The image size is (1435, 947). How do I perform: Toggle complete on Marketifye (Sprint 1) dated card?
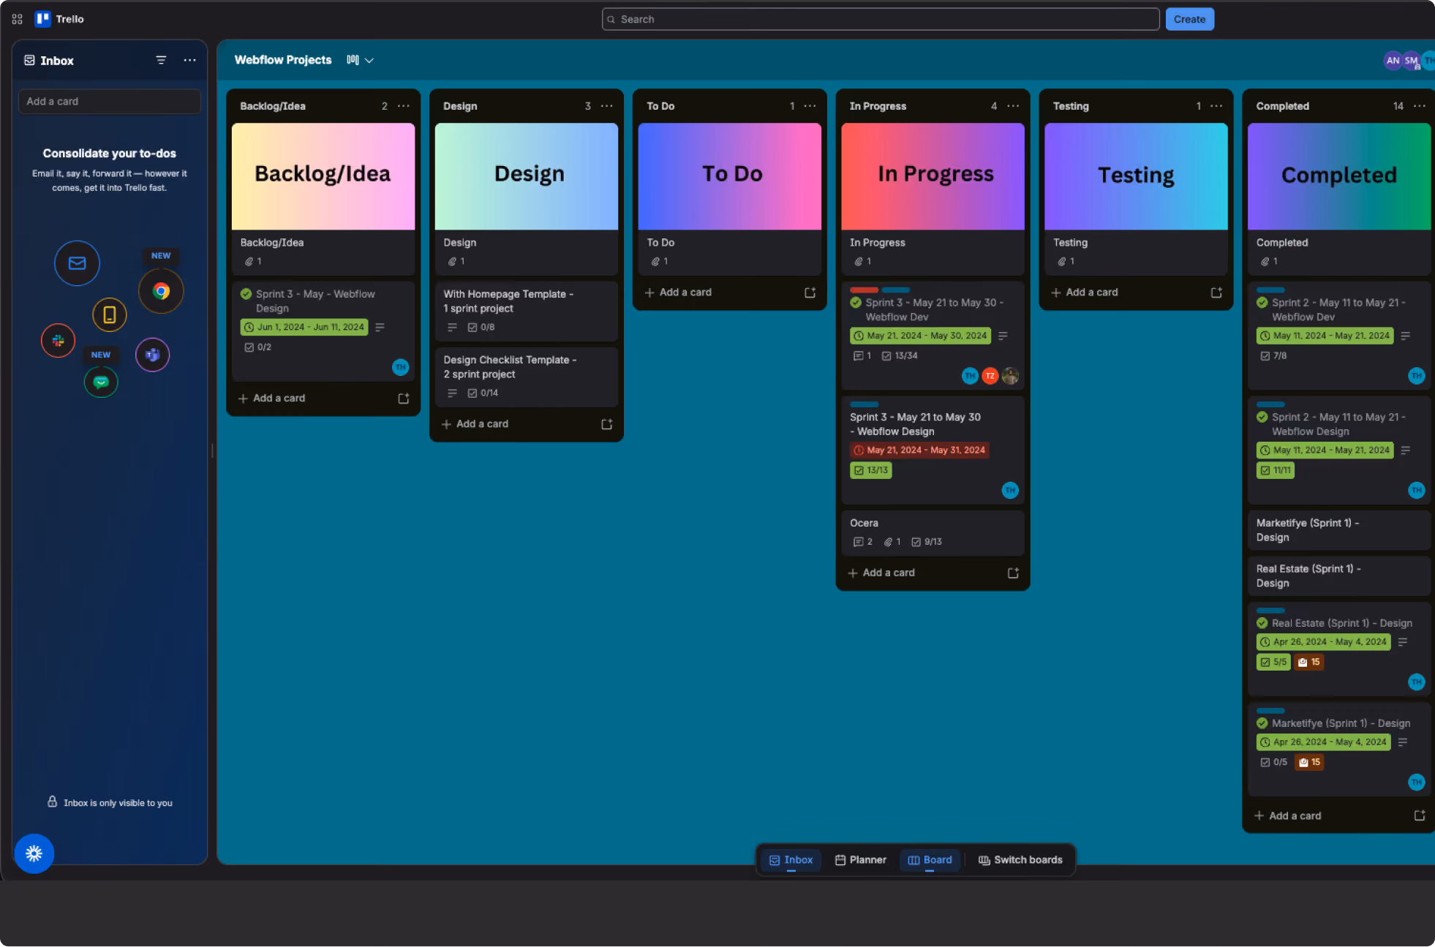(x=1262, y=723)
